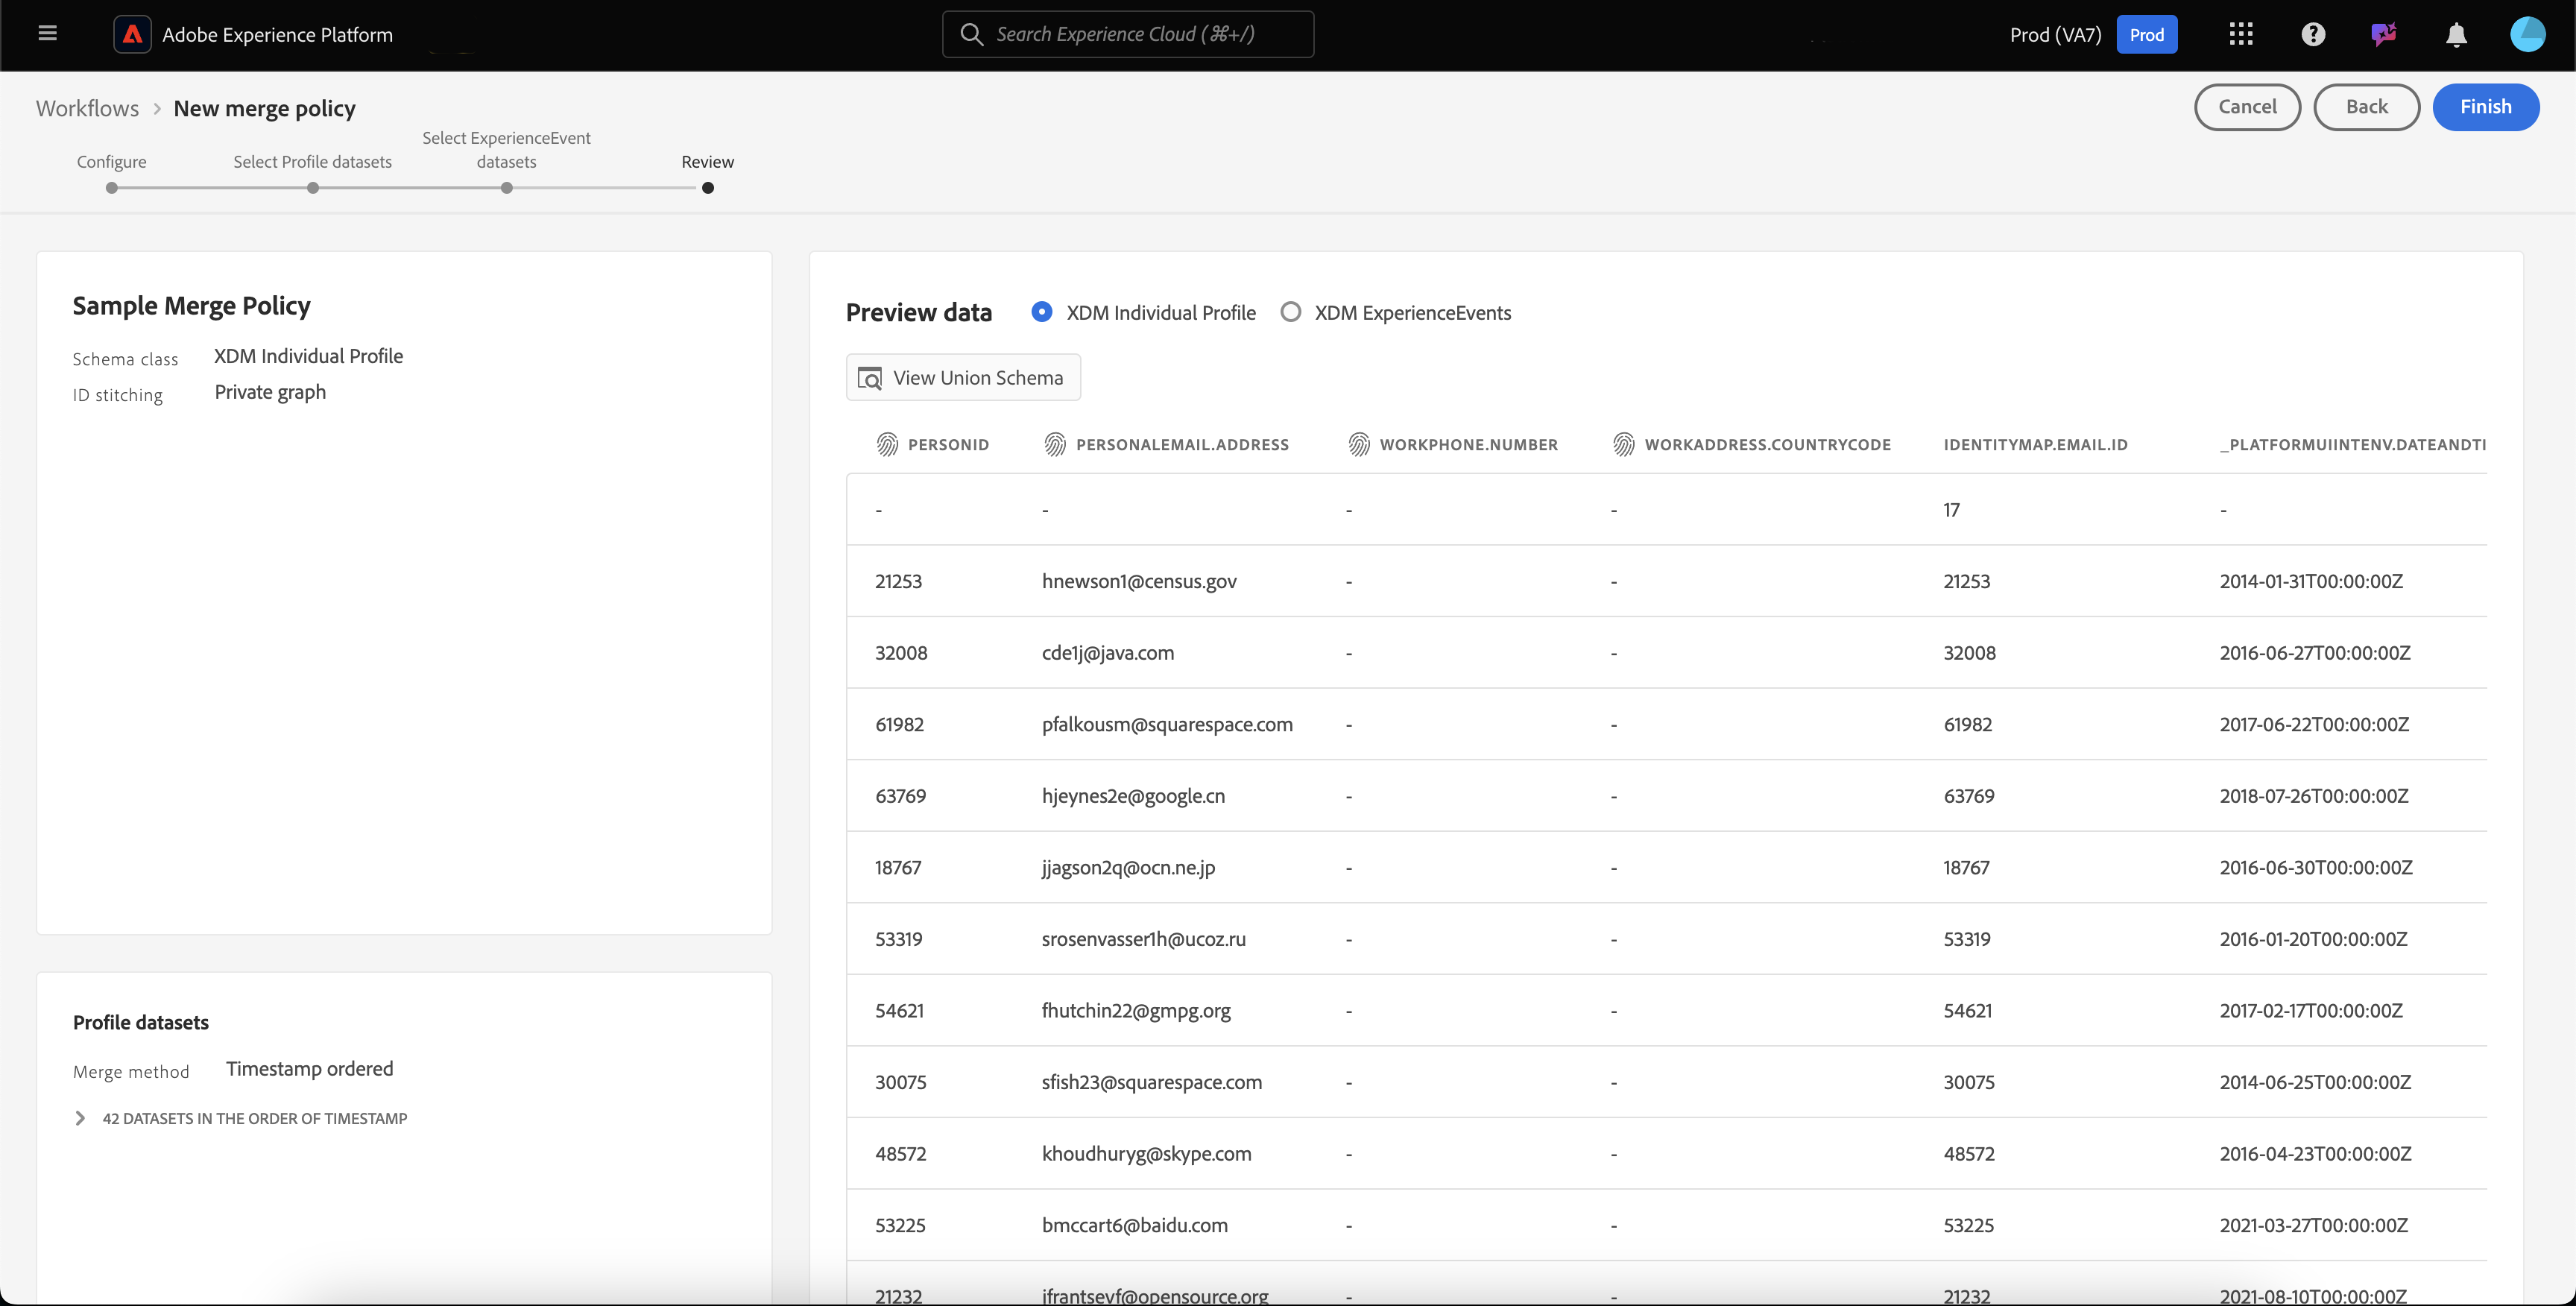Click the Search Experience Cloud field
The width and height of the screenshot is (2576, 1306).
(x=1128, y=34)
